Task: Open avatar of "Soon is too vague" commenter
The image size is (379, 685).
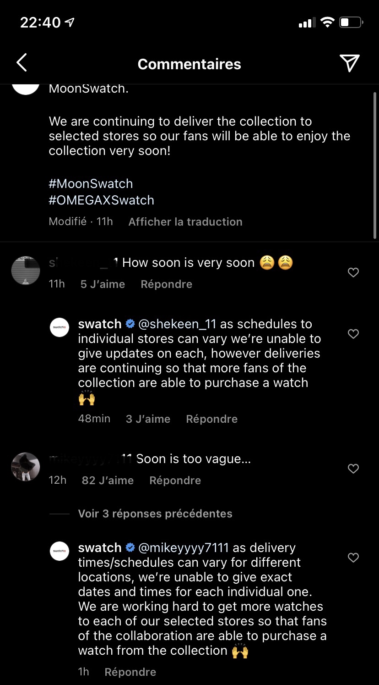Action: (x=26, y=467)
